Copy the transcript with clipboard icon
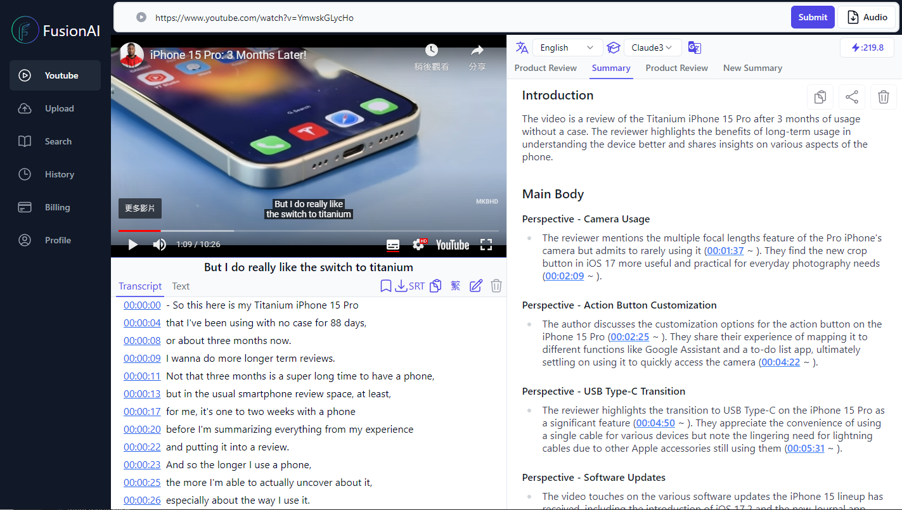This screenshot has height=510, width=902. point(435,286)
